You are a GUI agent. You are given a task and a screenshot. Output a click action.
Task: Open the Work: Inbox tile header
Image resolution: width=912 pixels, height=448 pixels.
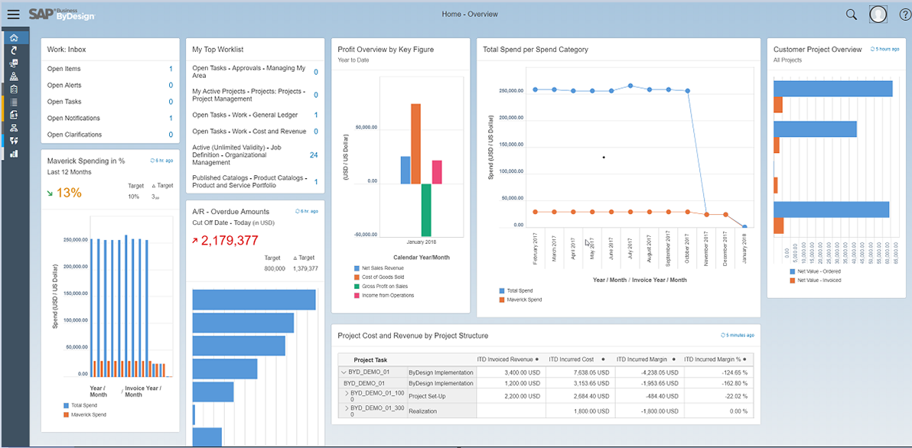(x=67, y=50)
